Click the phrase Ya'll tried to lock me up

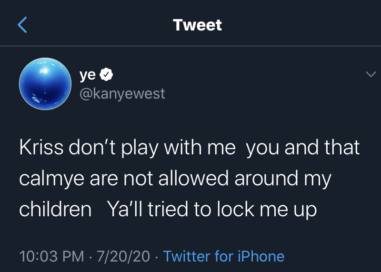pos(212,210)
